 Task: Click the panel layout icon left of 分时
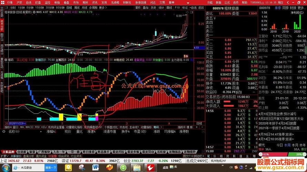pyautogui.click(x=7, y=8)
